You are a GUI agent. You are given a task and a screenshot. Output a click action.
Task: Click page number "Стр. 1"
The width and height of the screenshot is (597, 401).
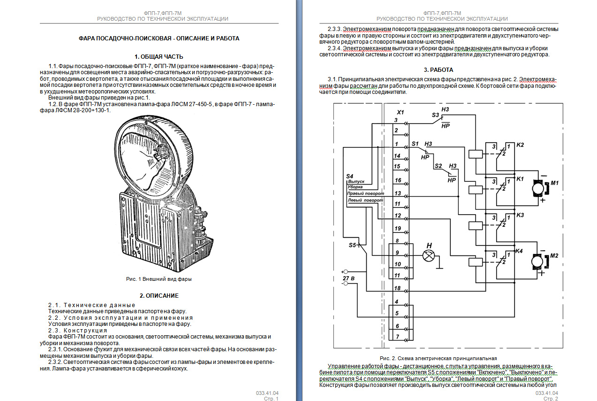(x=271, y=399)
